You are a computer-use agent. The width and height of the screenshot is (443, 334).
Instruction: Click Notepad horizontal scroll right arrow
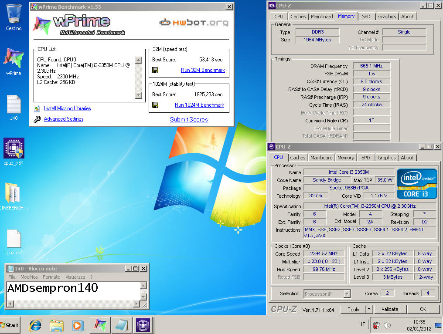[136, 304]
